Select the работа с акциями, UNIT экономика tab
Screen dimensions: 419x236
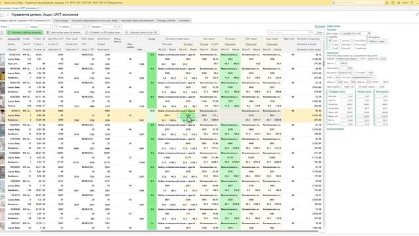pos(26,20)
